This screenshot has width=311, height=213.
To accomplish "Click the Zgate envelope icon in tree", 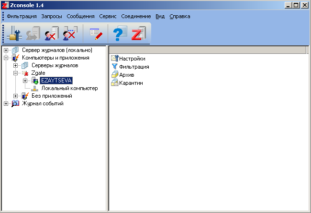I will (x=25, y=73).
